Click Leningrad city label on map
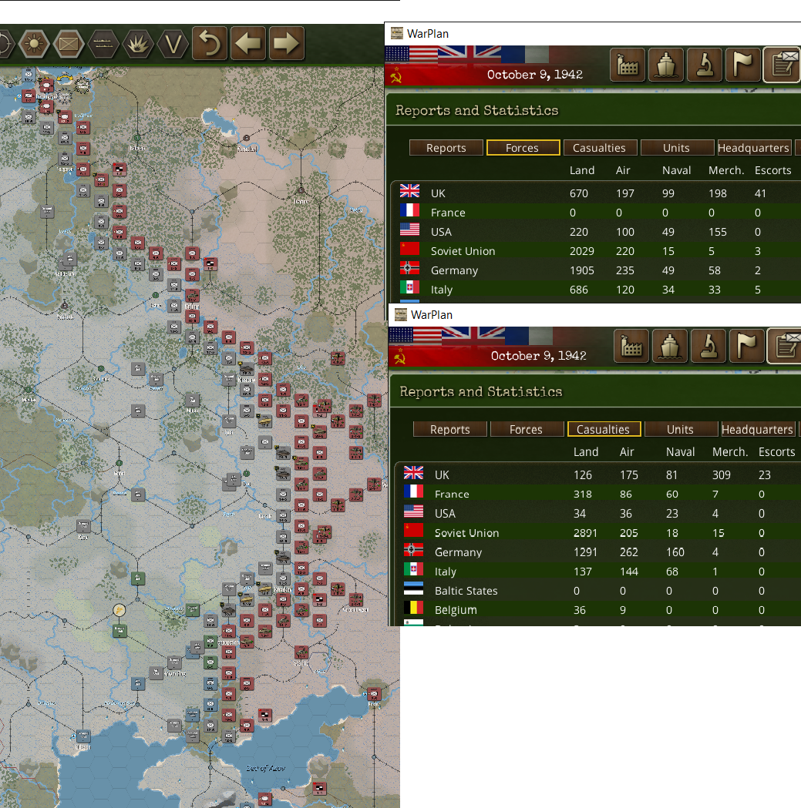 click(47, 96)
